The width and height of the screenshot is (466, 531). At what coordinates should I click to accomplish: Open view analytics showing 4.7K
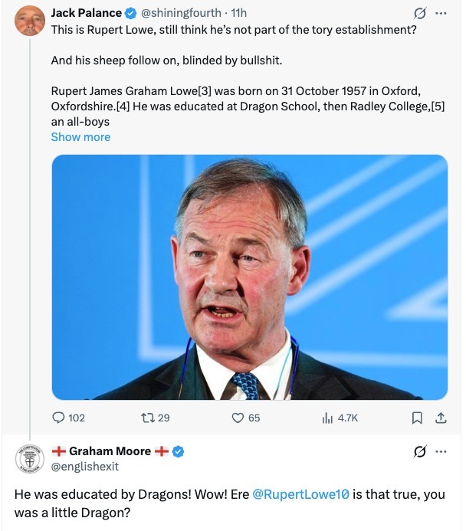coord(329,418)
